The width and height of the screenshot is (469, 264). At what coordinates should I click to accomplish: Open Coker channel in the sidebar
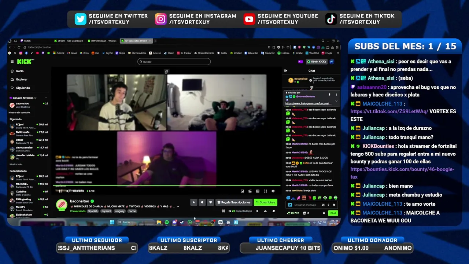click(29, 141)
